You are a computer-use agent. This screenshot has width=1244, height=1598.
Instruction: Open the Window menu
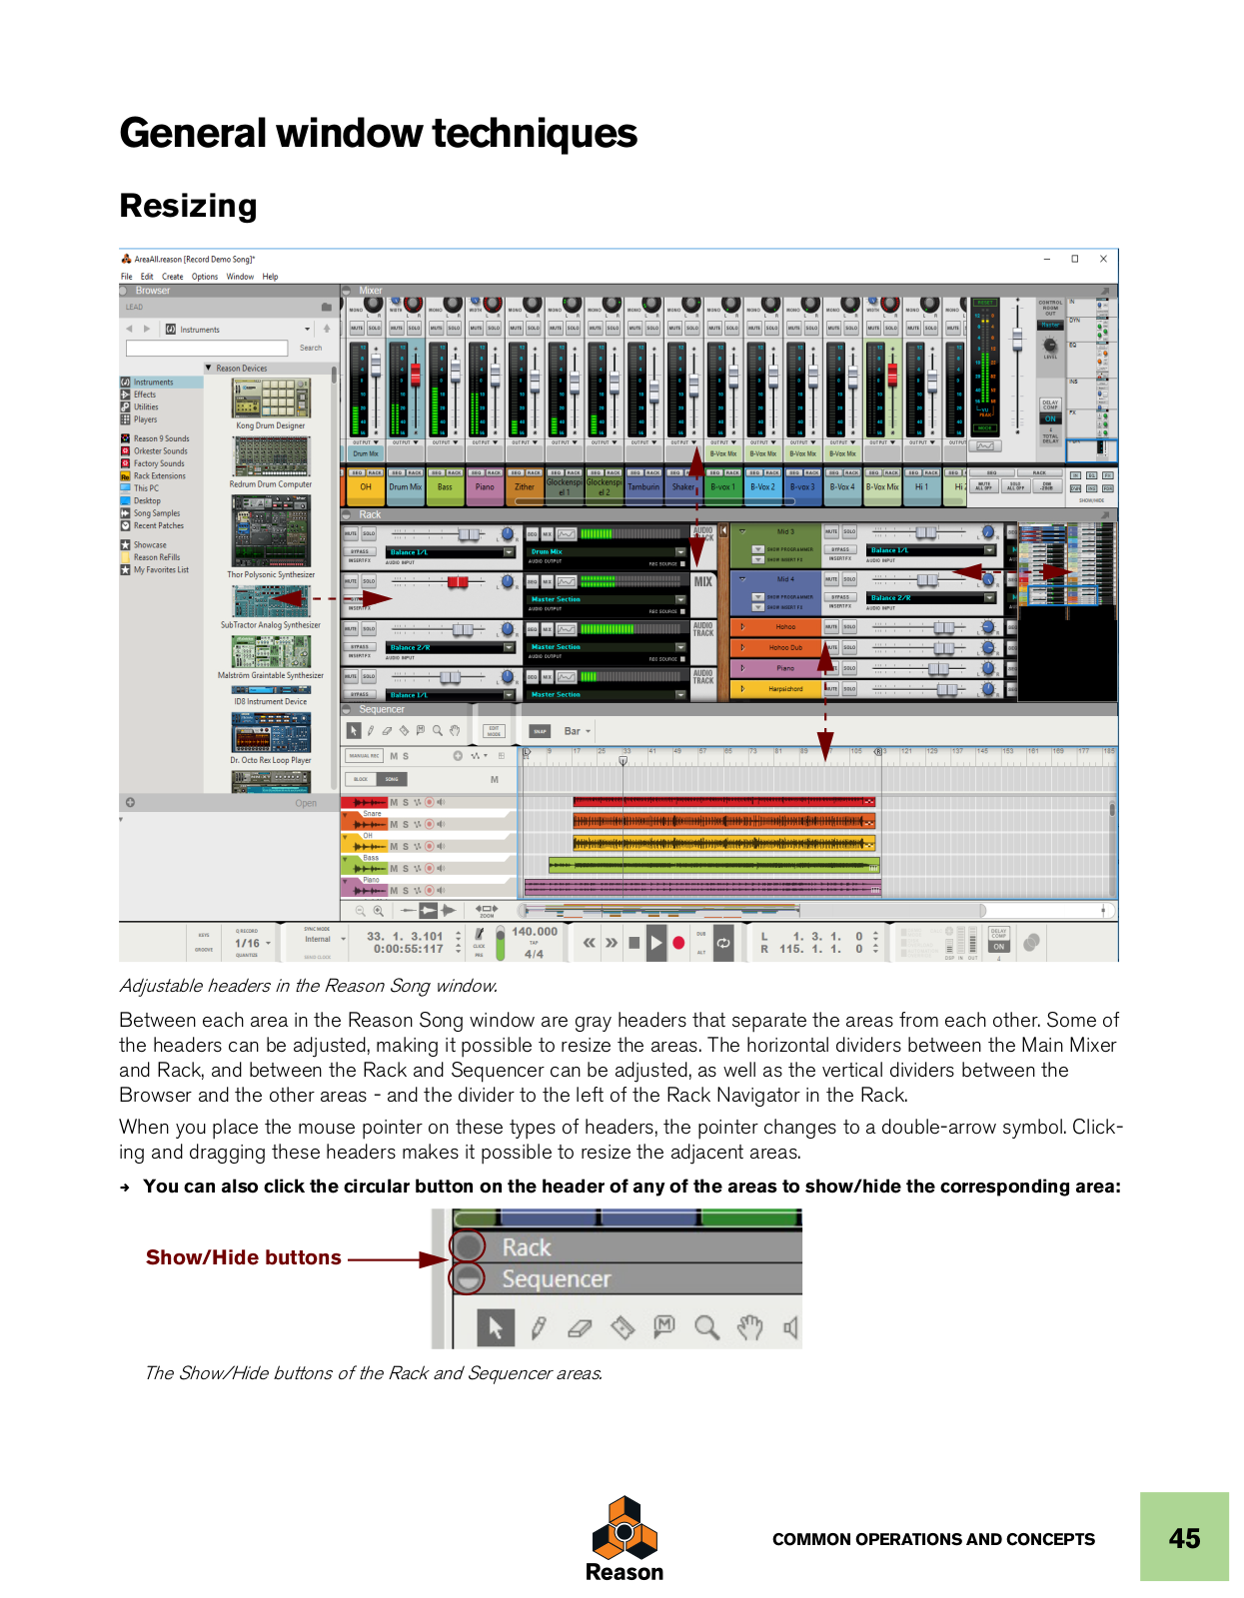point(240,277)
